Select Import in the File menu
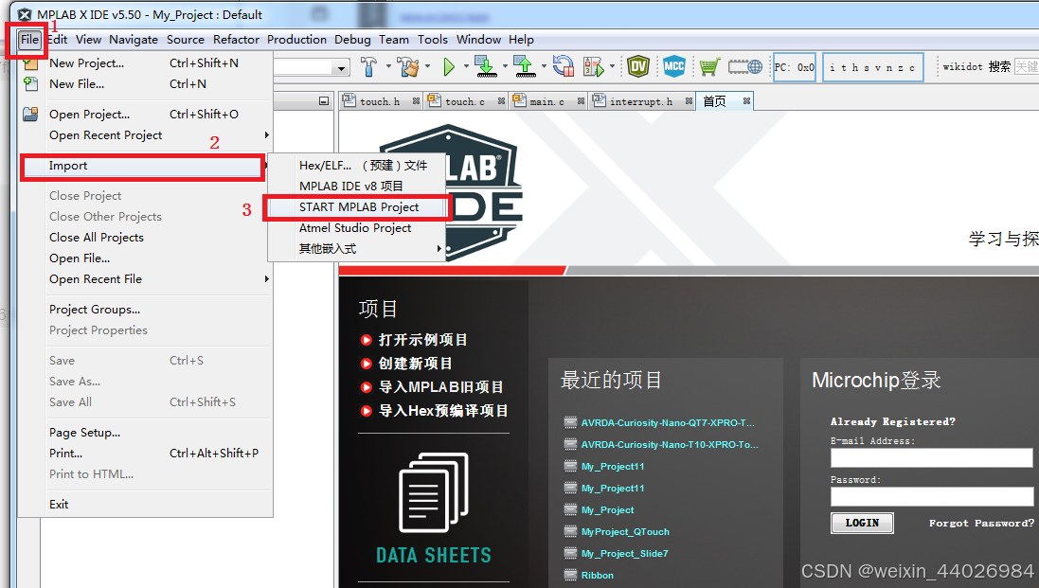This screenshot has height=588, width=1039. [x=143, y=166]
